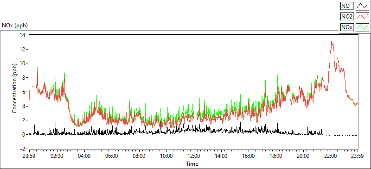The height and width of the screenshot is (169, 371).
Task: Click the 02:00 x-axis tick label
Action: click(57, 156)
